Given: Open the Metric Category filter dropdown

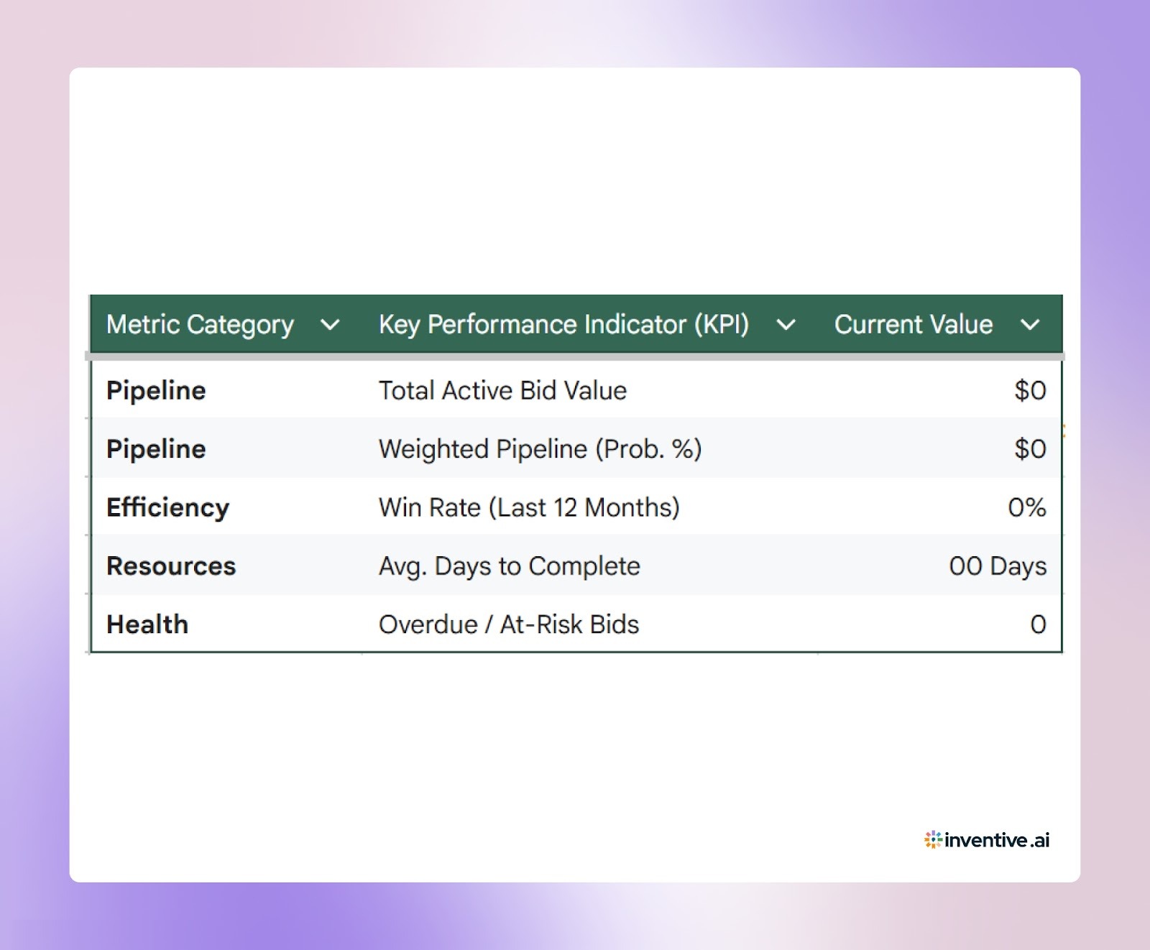Looking at the screenshot, I should tap(331, 325).
